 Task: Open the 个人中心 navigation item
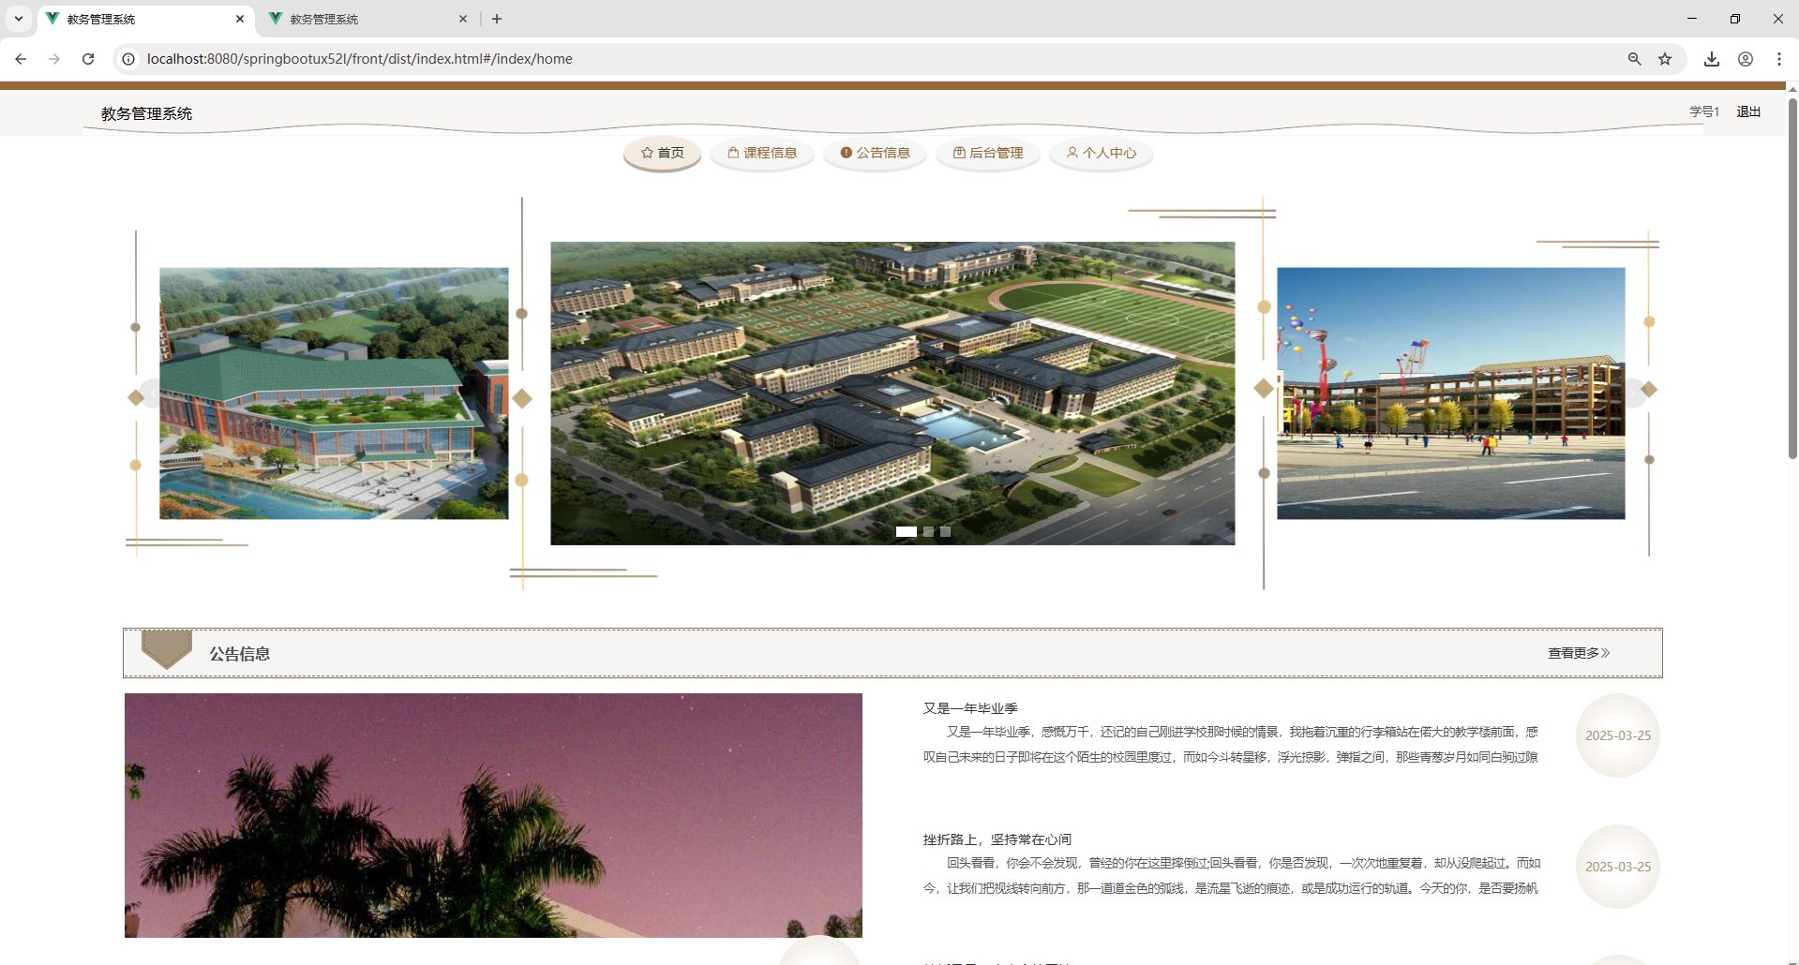coord(1102,153)
